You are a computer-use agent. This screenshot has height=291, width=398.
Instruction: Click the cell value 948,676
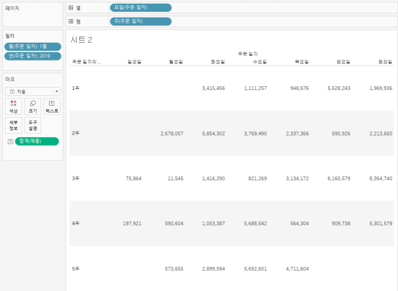pyautogui.click(x=300, y=88)
